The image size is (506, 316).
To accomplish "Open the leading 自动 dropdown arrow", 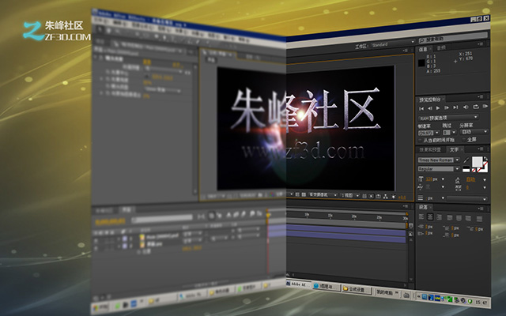I will pos(485,179).
